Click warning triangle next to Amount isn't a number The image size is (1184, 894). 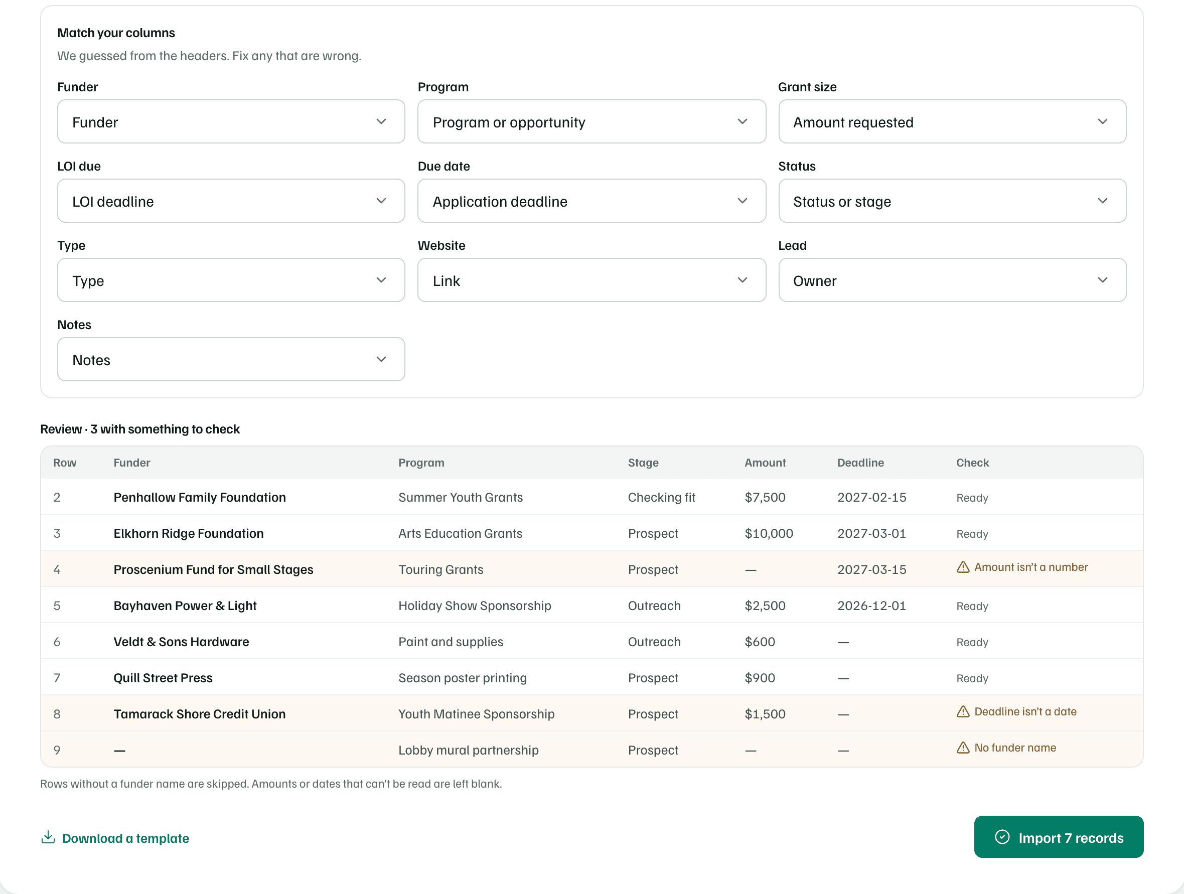click(963, 567)
